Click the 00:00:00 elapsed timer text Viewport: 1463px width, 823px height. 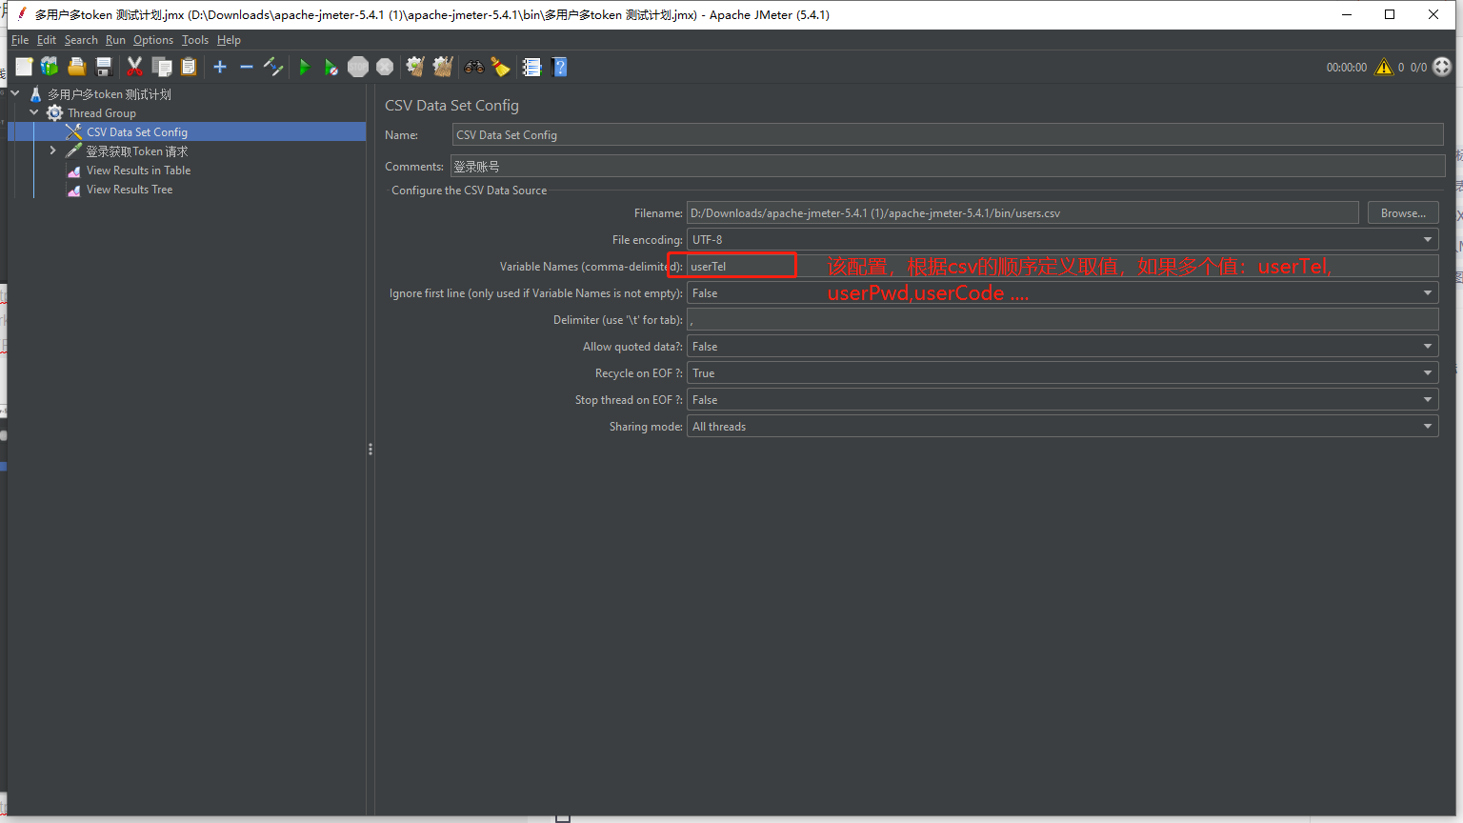[1347, 68]
